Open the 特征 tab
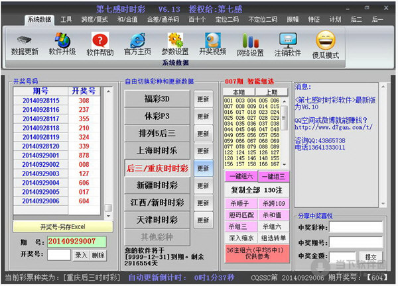This screenshot has width=398, height=286. point(314,19)
